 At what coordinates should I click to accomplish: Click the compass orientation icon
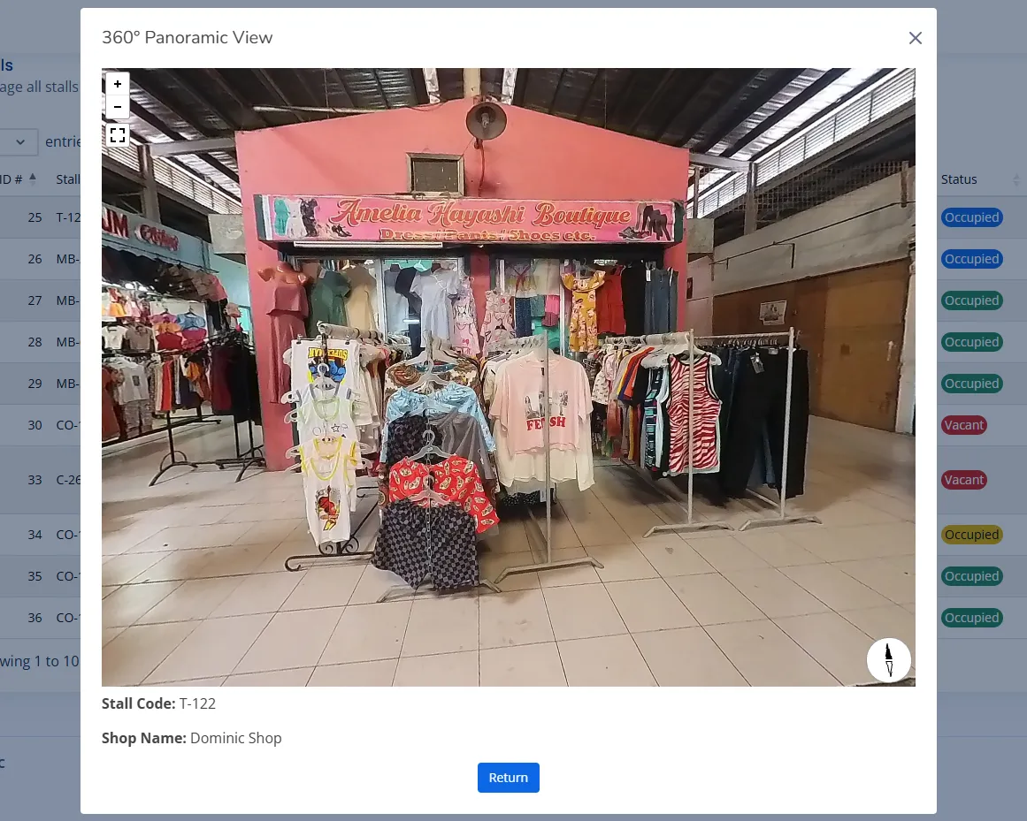[x=888, y=659]
